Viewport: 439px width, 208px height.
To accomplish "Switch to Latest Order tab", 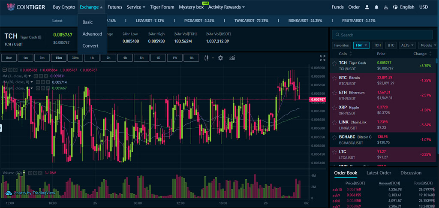I will (x=379, y=173).
